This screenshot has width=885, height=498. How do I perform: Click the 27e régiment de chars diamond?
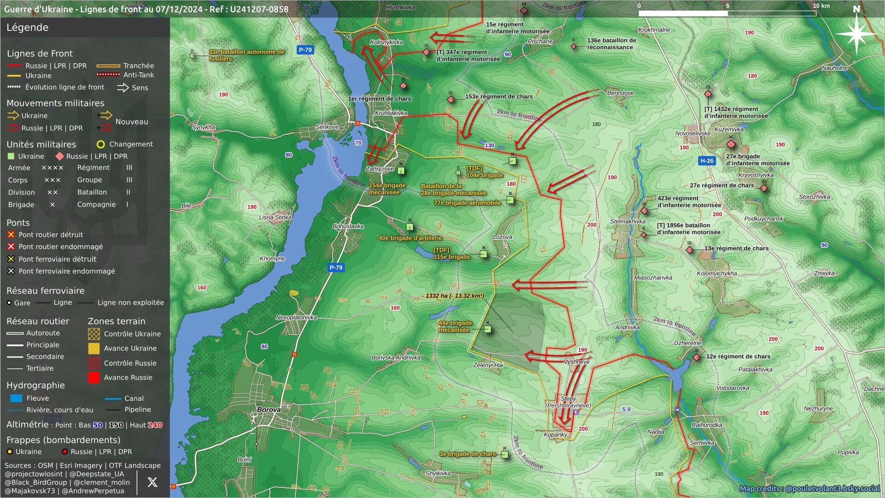click(x=764, y=188)
